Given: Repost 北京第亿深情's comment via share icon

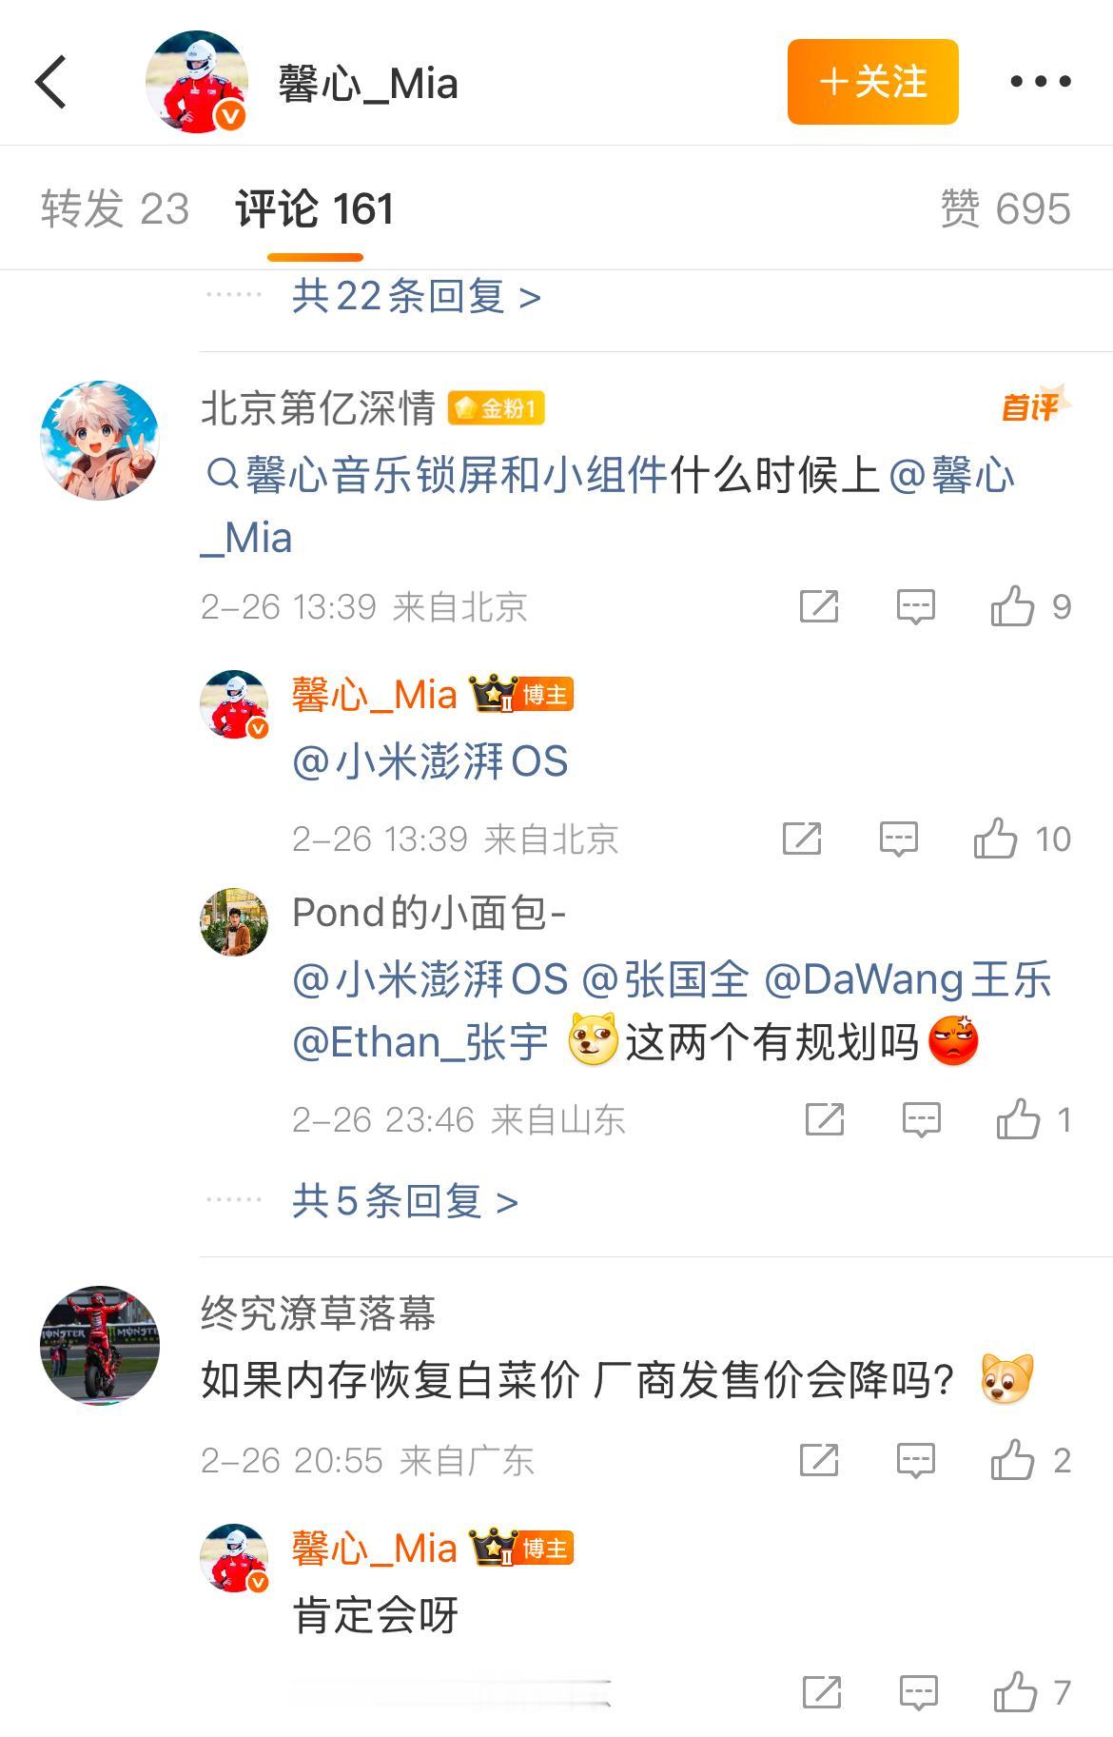Looking at the screenshot, I should tap(819, 605).
